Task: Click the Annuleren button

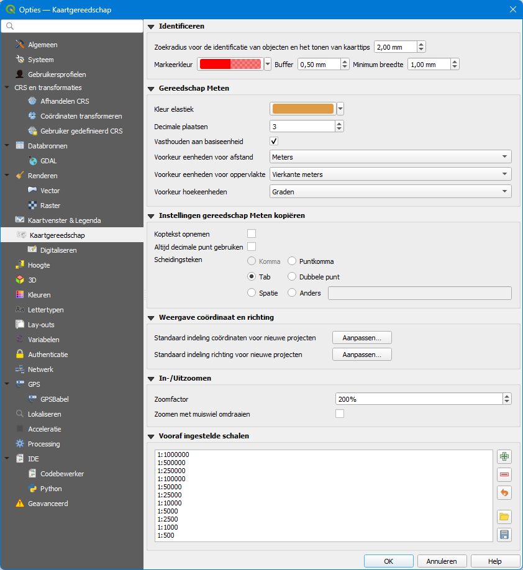Action: (x=442, y=561)
